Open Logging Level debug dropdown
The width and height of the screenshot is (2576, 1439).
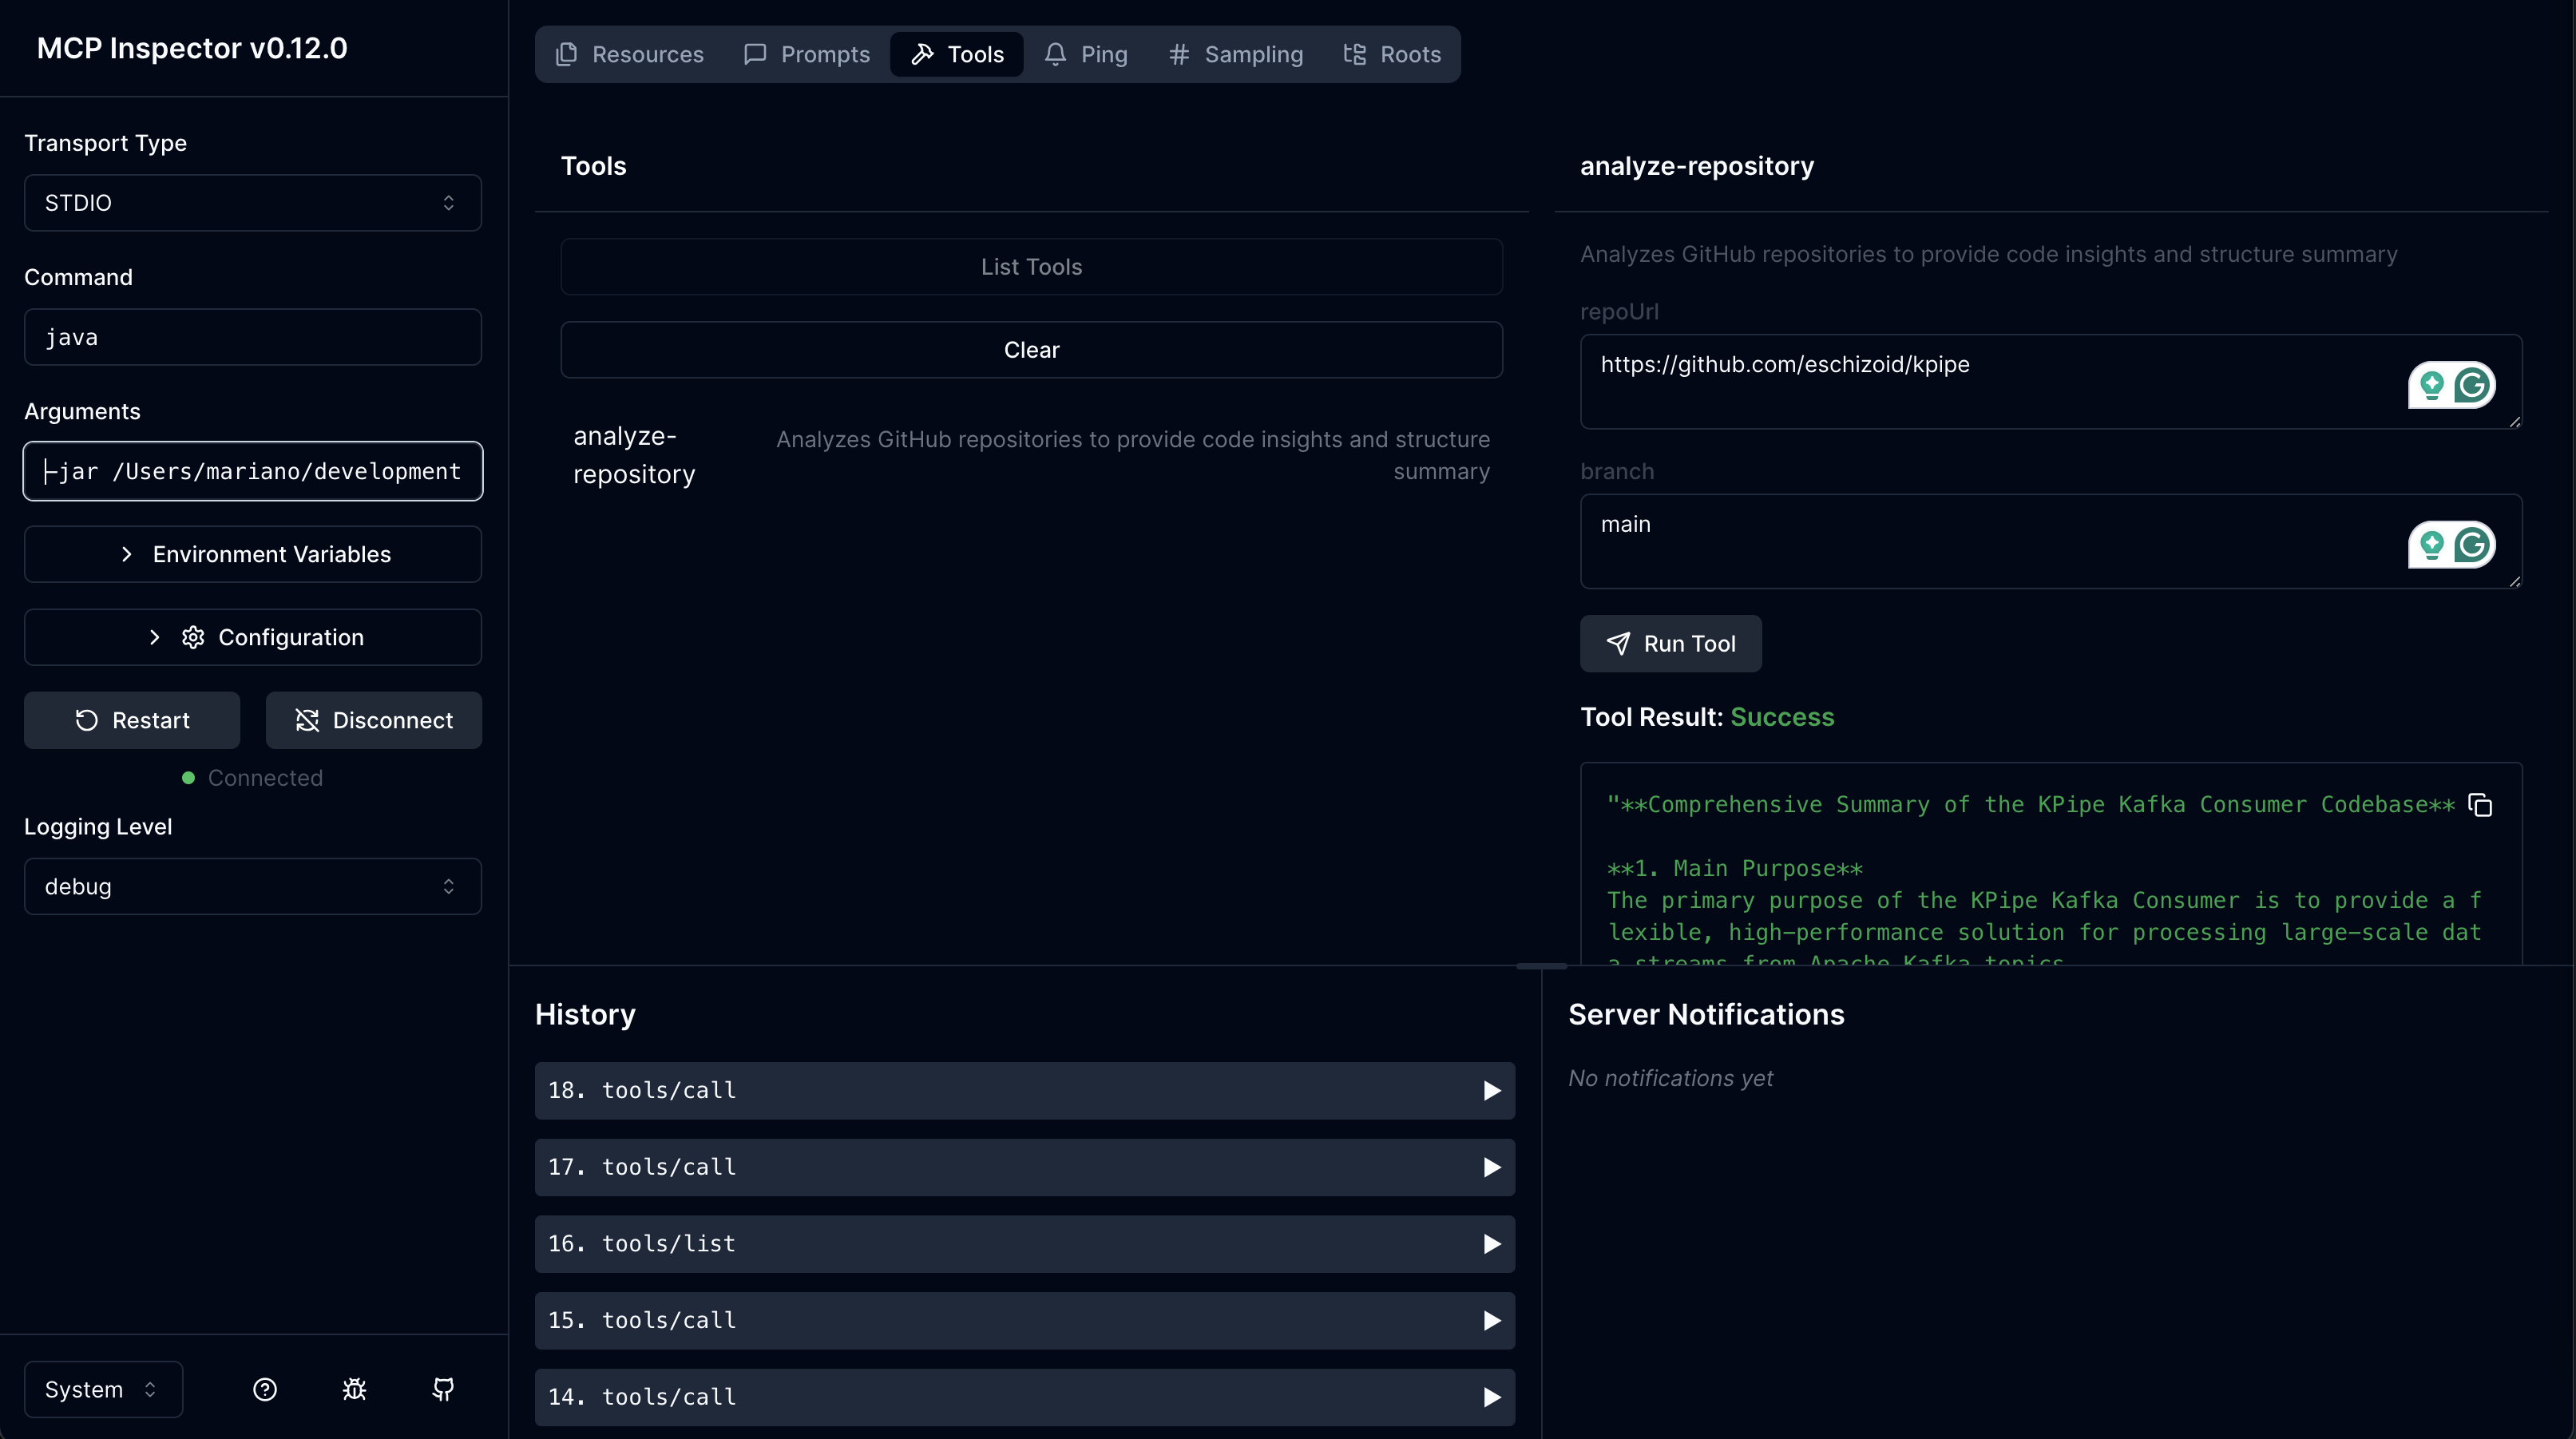tap(253, 886)
